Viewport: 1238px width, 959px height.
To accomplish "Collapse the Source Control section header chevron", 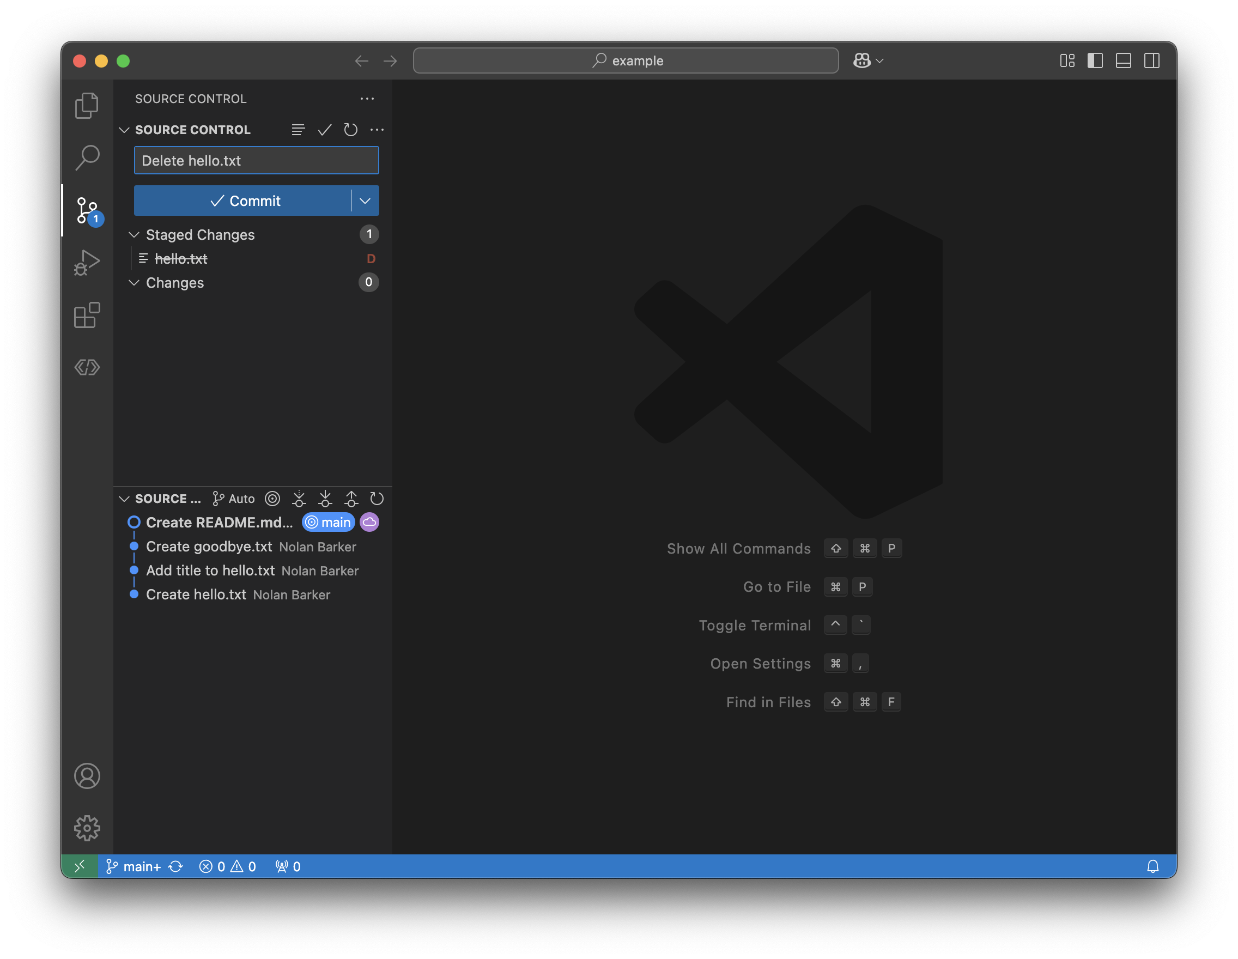I will click(124, 130).
